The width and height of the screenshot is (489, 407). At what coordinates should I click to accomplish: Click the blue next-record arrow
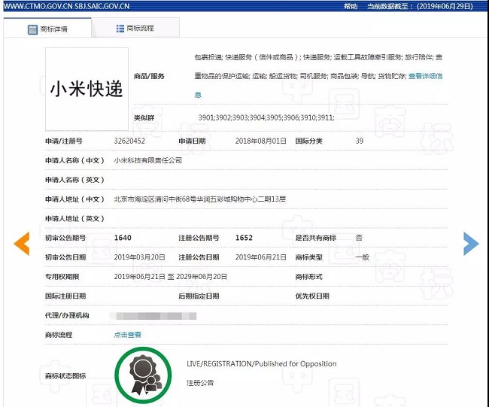[x=471, y=244]
